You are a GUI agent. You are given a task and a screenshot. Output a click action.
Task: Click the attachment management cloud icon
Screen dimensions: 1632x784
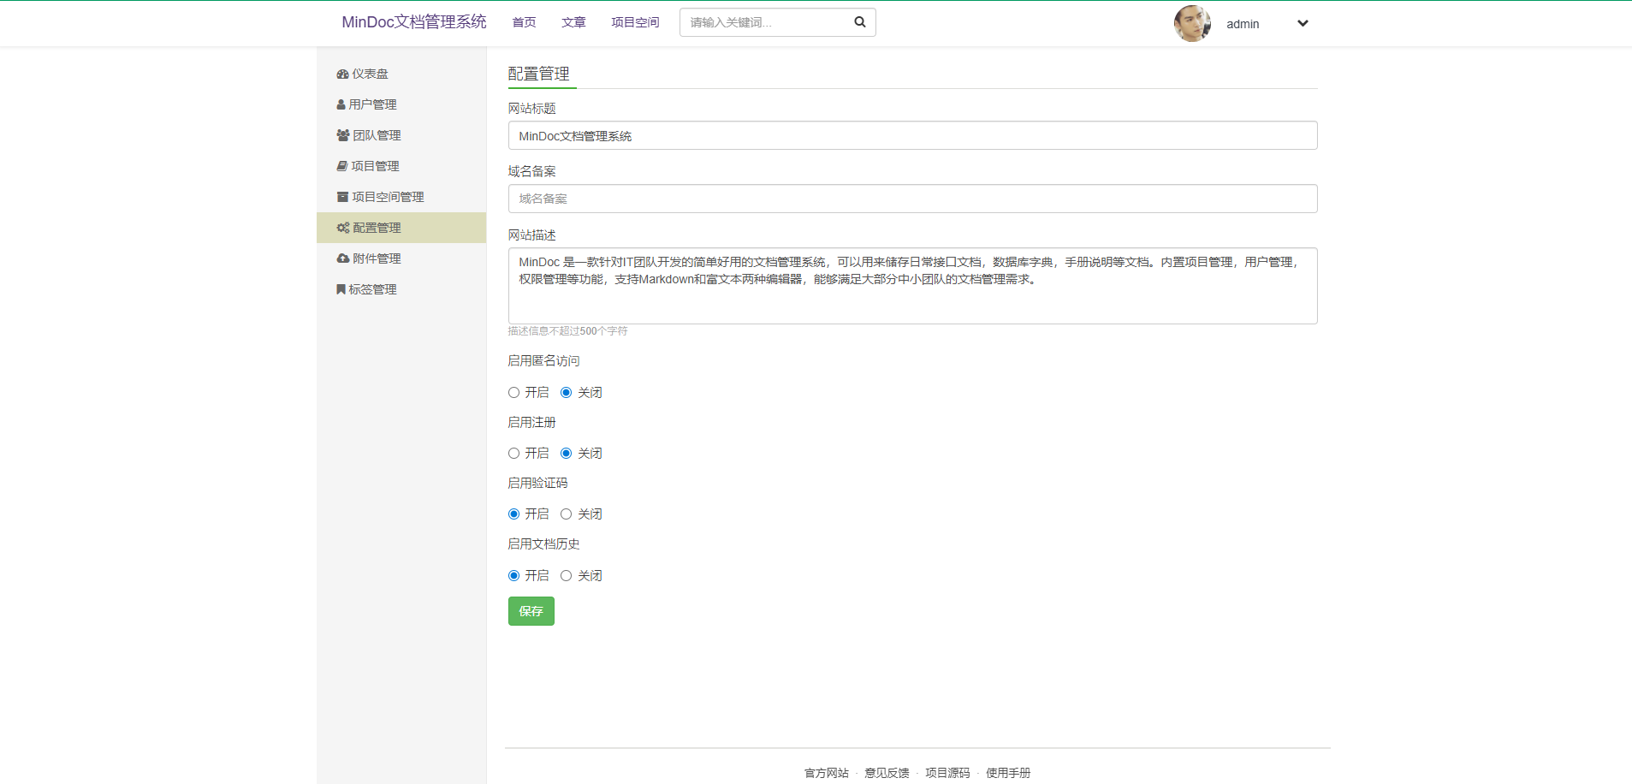342,259
